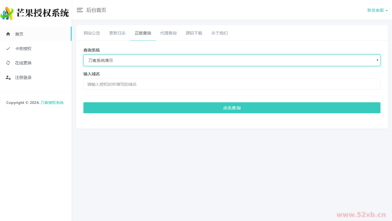Go to the 代理查询 tab
This screenshot has width=392, height=221.
coord(168,33)
